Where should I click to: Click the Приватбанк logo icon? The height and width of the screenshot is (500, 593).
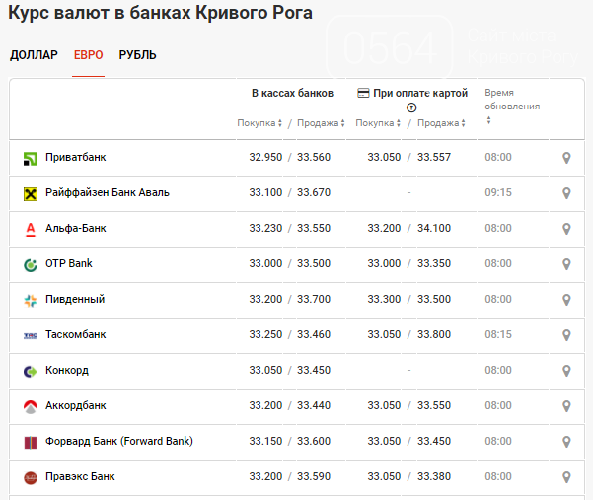pos(31,159)
